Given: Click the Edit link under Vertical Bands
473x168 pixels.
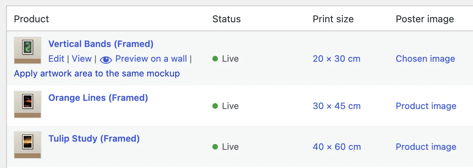Looking at the screenshot, I should point(56,59).
